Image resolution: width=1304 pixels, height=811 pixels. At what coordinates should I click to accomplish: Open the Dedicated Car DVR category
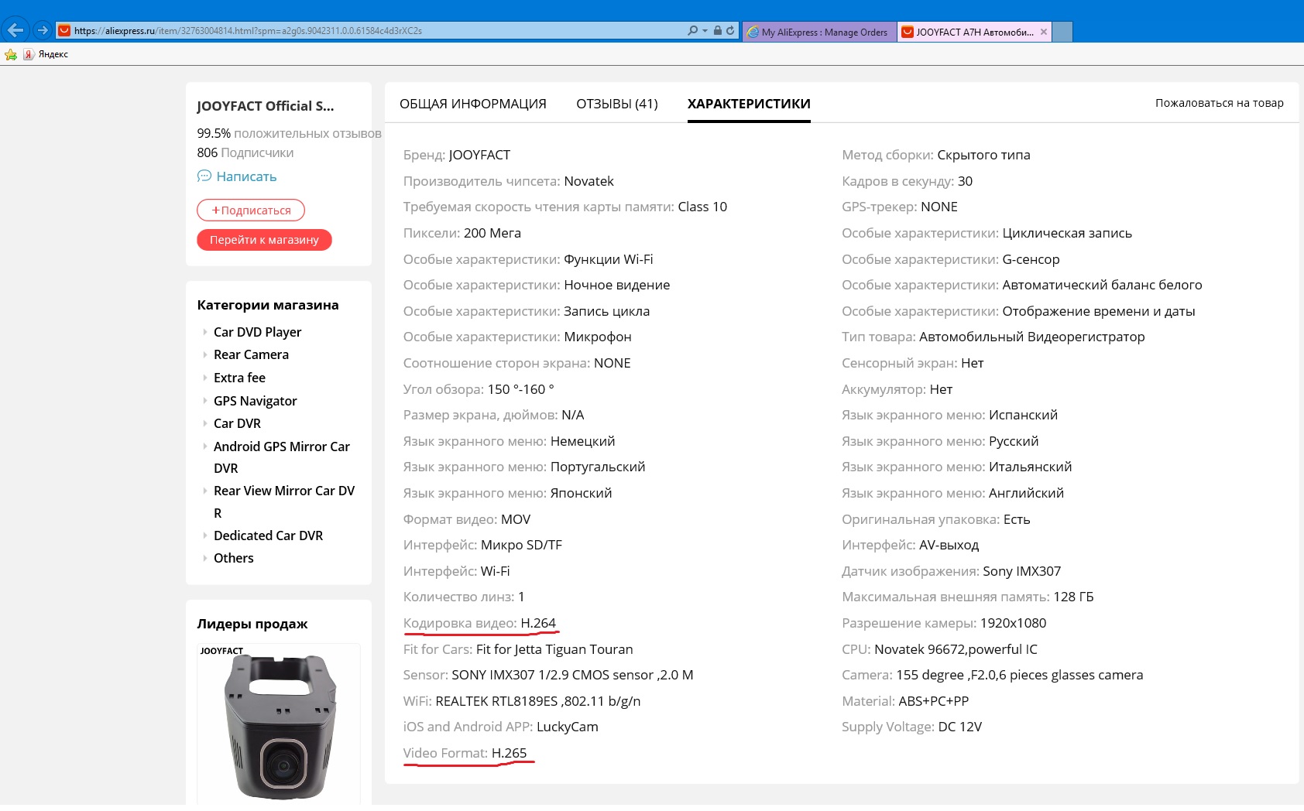click(268, 536)
